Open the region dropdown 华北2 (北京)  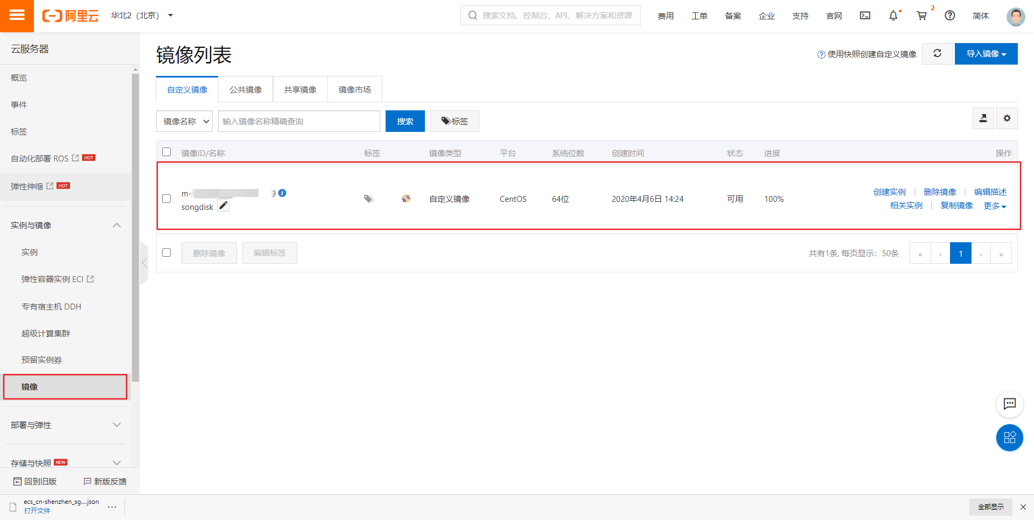(x=142, y=16)
